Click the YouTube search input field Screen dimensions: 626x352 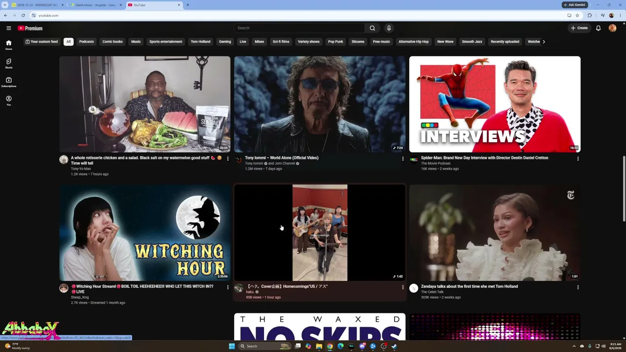click(x=299, y=28)
